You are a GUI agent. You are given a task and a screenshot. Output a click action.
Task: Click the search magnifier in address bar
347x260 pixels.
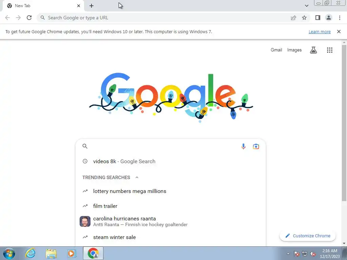[x=42, y=18]
